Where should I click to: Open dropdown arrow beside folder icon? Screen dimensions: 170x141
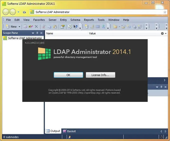coord(119,27)
